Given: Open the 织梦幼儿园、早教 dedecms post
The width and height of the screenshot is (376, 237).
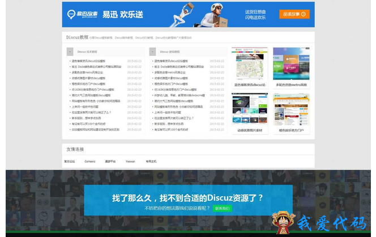Looking at the screenshot, I should click(180, 95).
